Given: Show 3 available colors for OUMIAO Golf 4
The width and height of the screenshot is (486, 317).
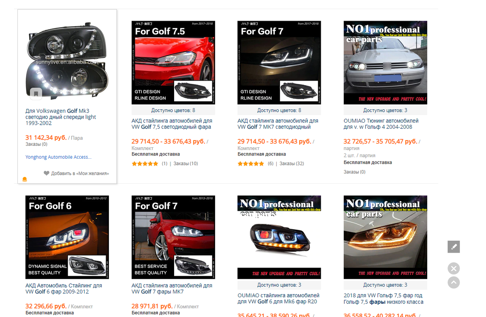Looking at the screenshot, I should pos(385,110).
